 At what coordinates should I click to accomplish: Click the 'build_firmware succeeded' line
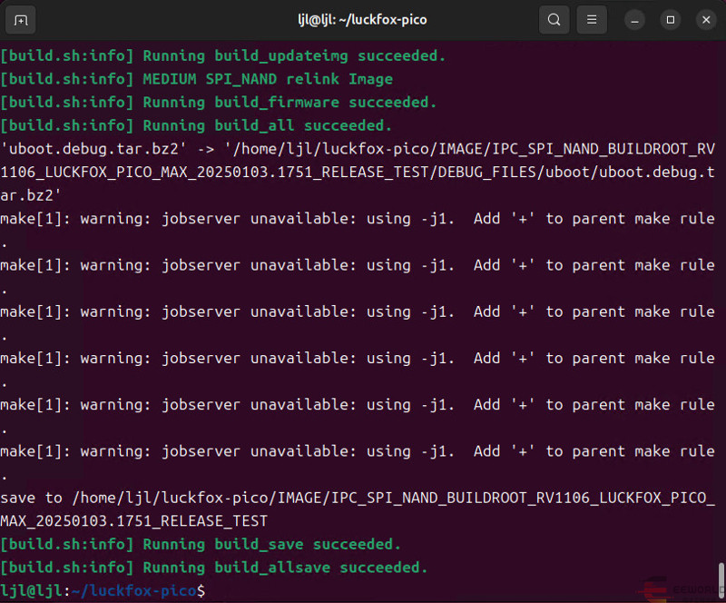[219, 103]
